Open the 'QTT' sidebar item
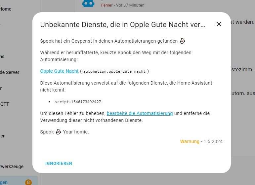This screenshot has width=255, height=185. pos(5,104)
